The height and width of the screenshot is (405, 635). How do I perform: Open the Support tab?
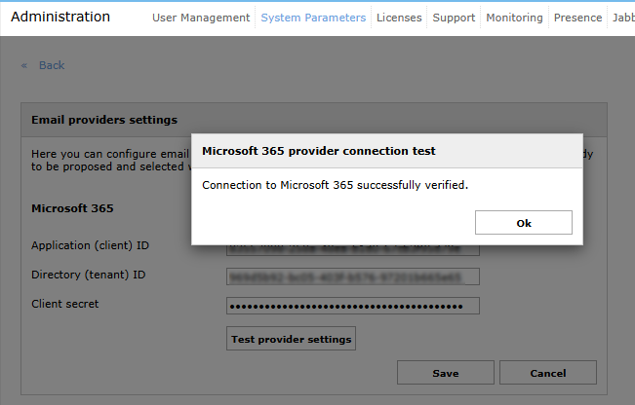(x=454, y=18)
